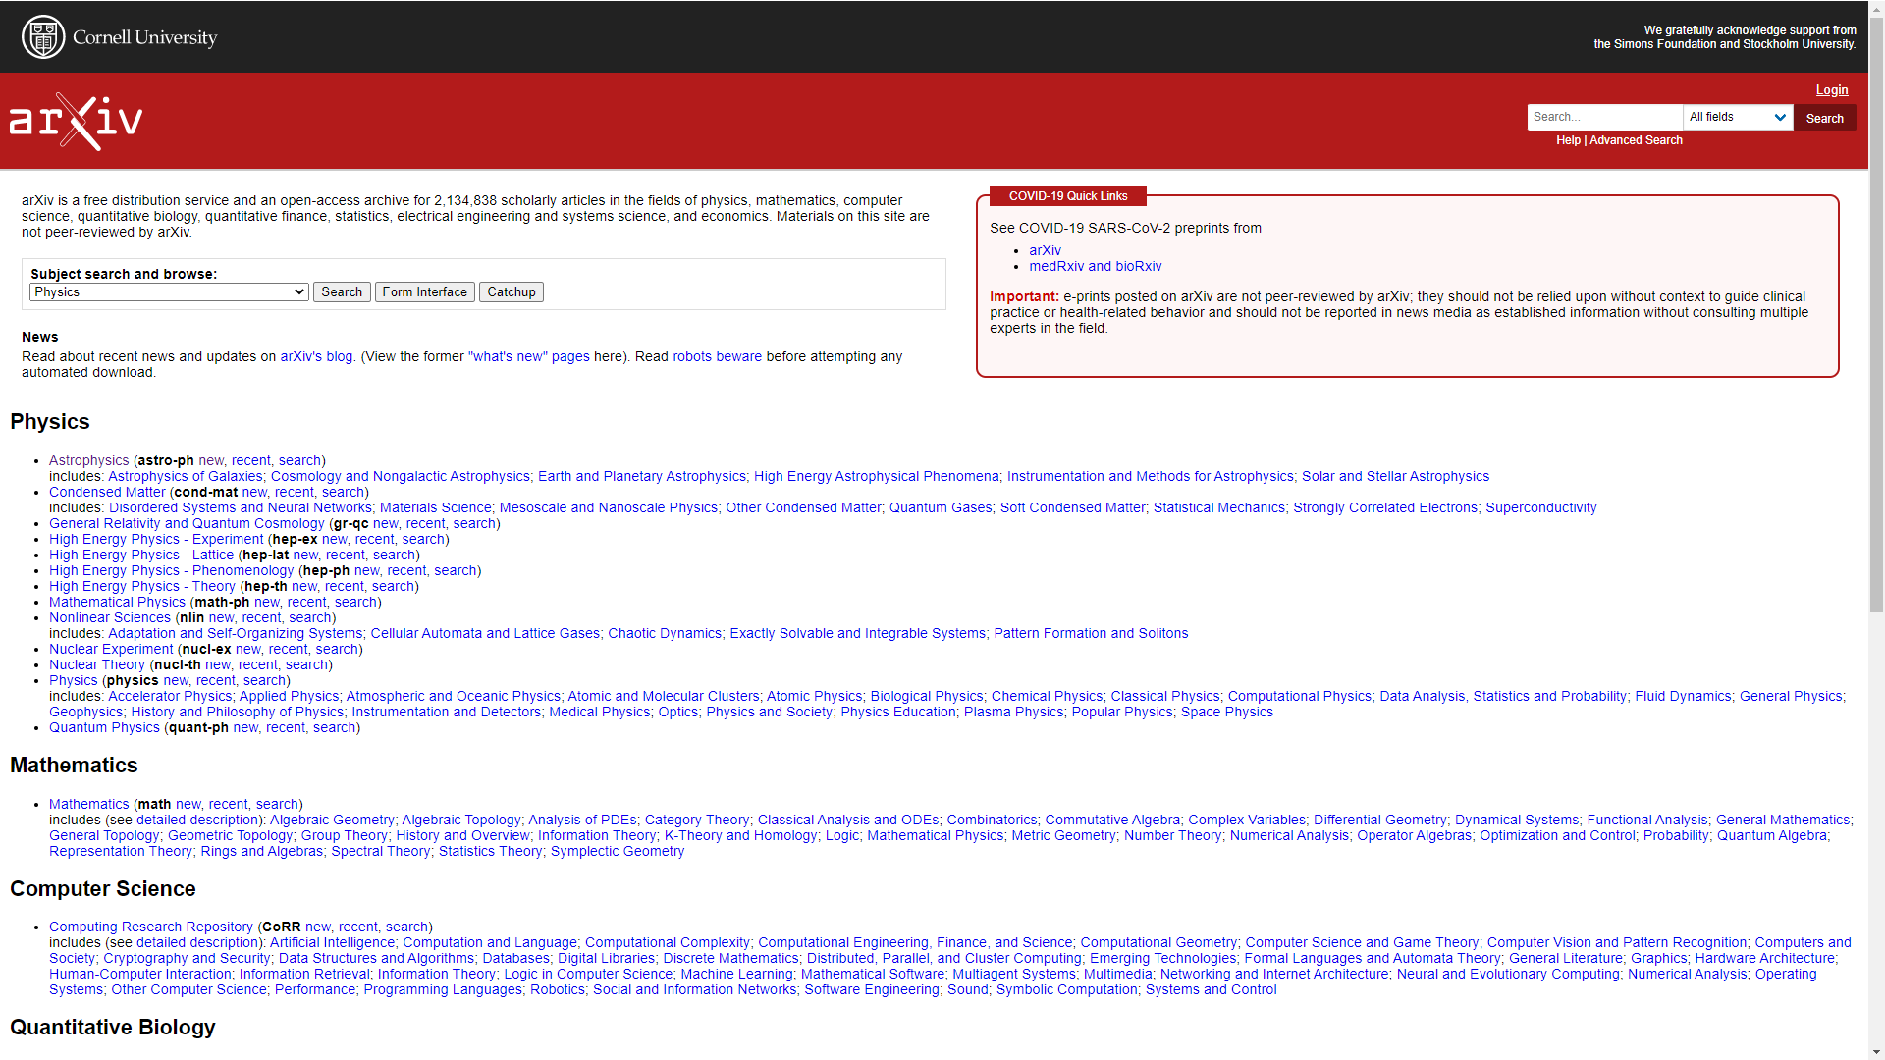Screen dimensions: 1885x1060
Task: Open the Advanced Search link
Action: point(1636,140)
